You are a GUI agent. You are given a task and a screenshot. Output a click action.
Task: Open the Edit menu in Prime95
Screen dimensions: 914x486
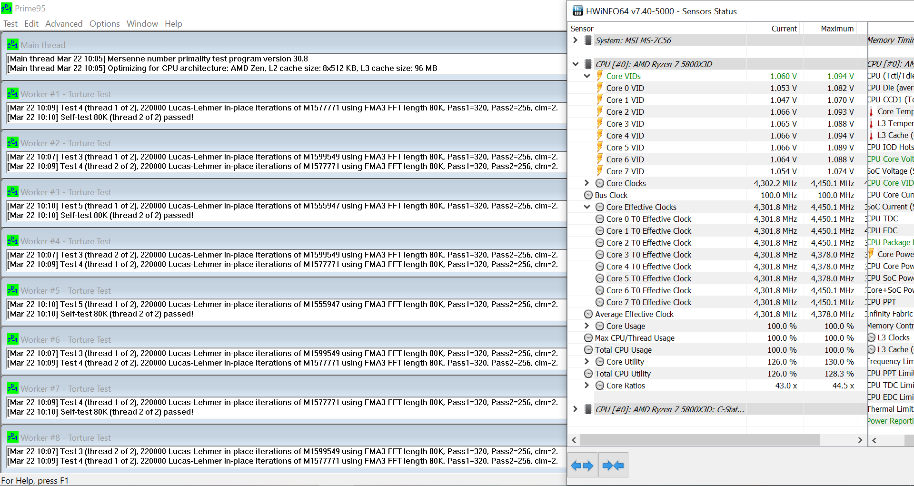[31, 24]
